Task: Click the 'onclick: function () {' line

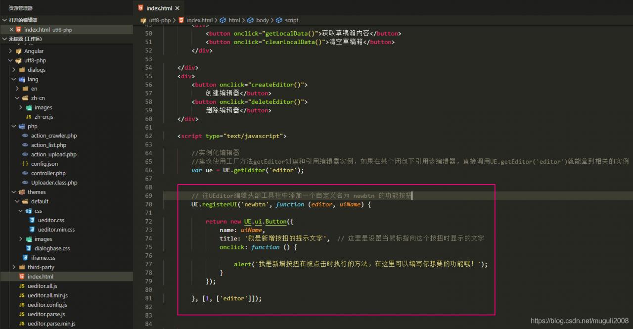Action: [x=258, y=247]
